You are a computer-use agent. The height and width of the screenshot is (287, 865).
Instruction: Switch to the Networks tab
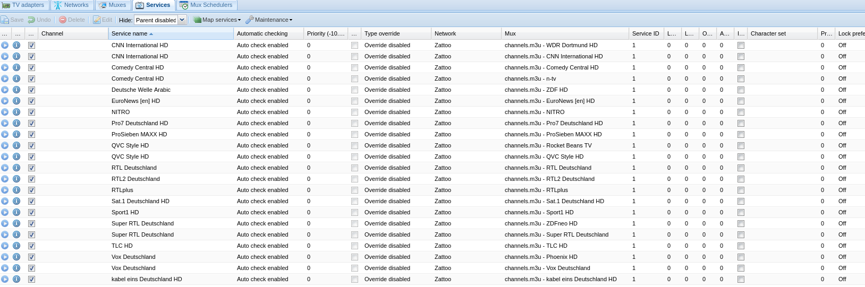click(72, 5)
